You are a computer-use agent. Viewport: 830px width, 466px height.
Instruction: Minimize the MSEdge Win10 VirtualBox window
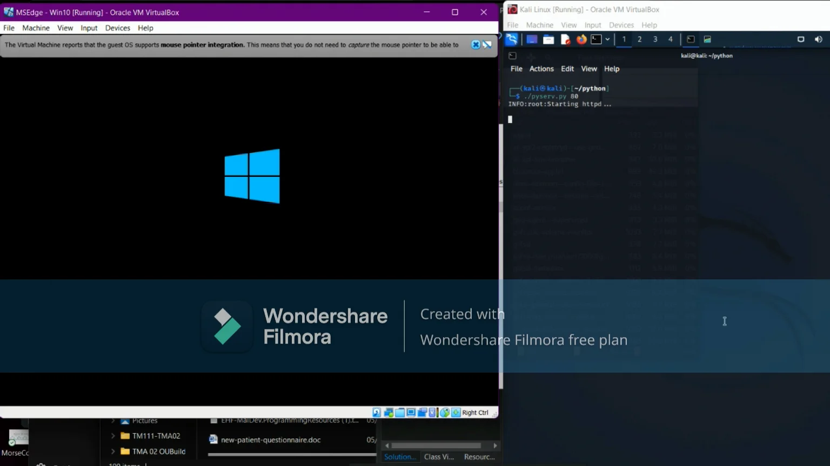427,12
